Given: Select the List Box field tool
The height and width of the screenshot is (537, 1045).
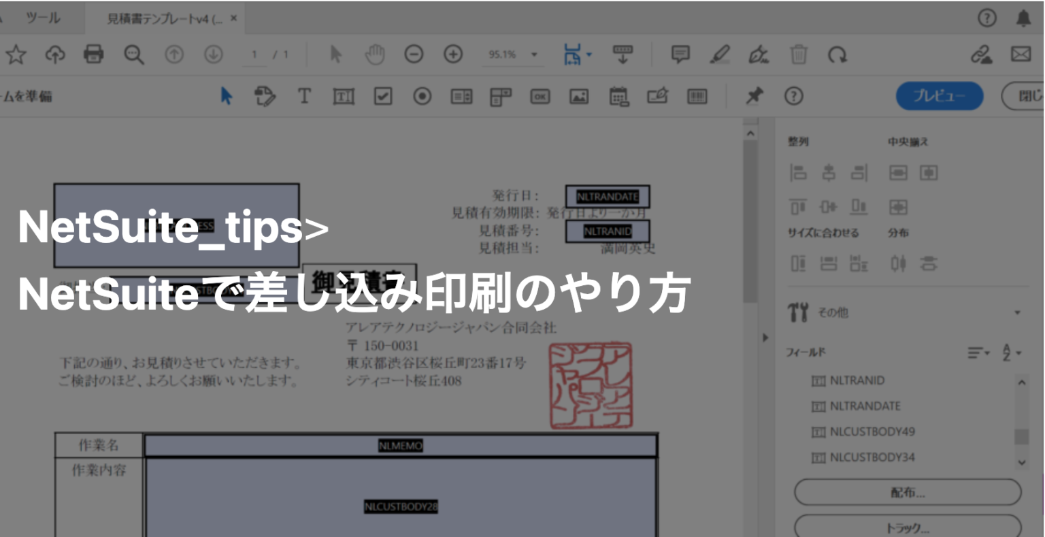Looking at the screenshot, I should tap(461, 96).
